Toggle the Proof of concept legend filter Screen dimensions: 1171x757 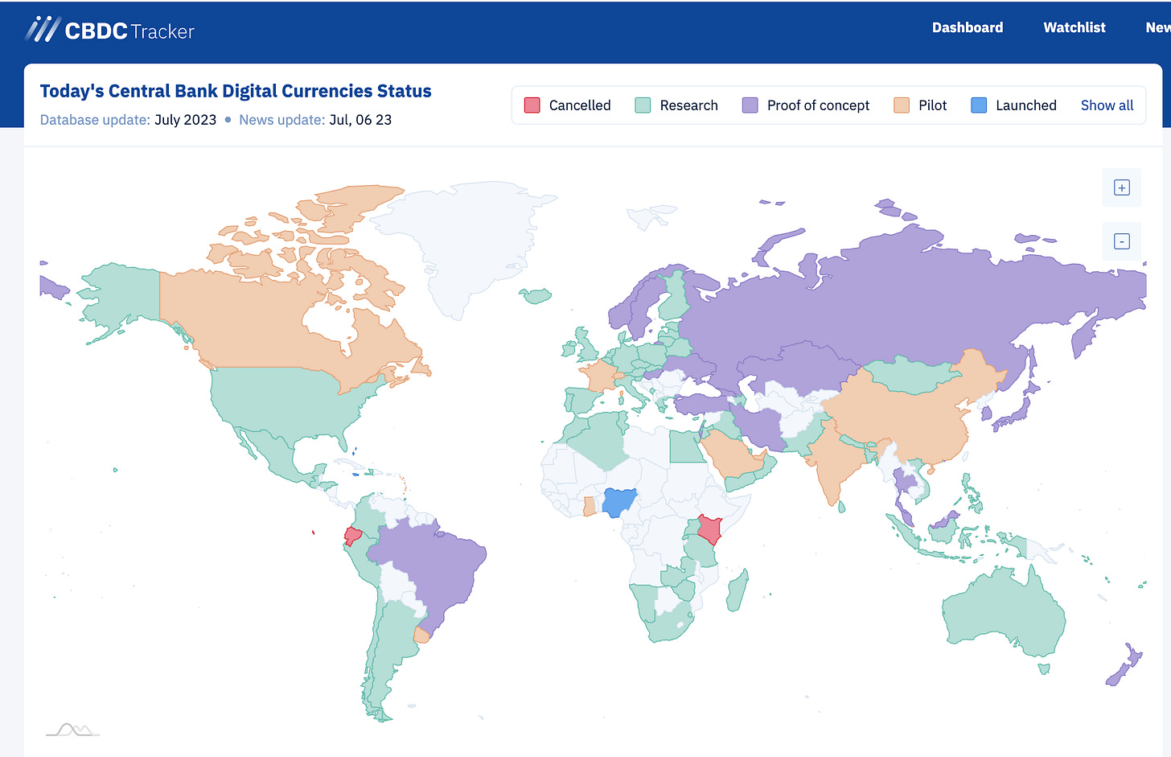click(x=806, y=105)
